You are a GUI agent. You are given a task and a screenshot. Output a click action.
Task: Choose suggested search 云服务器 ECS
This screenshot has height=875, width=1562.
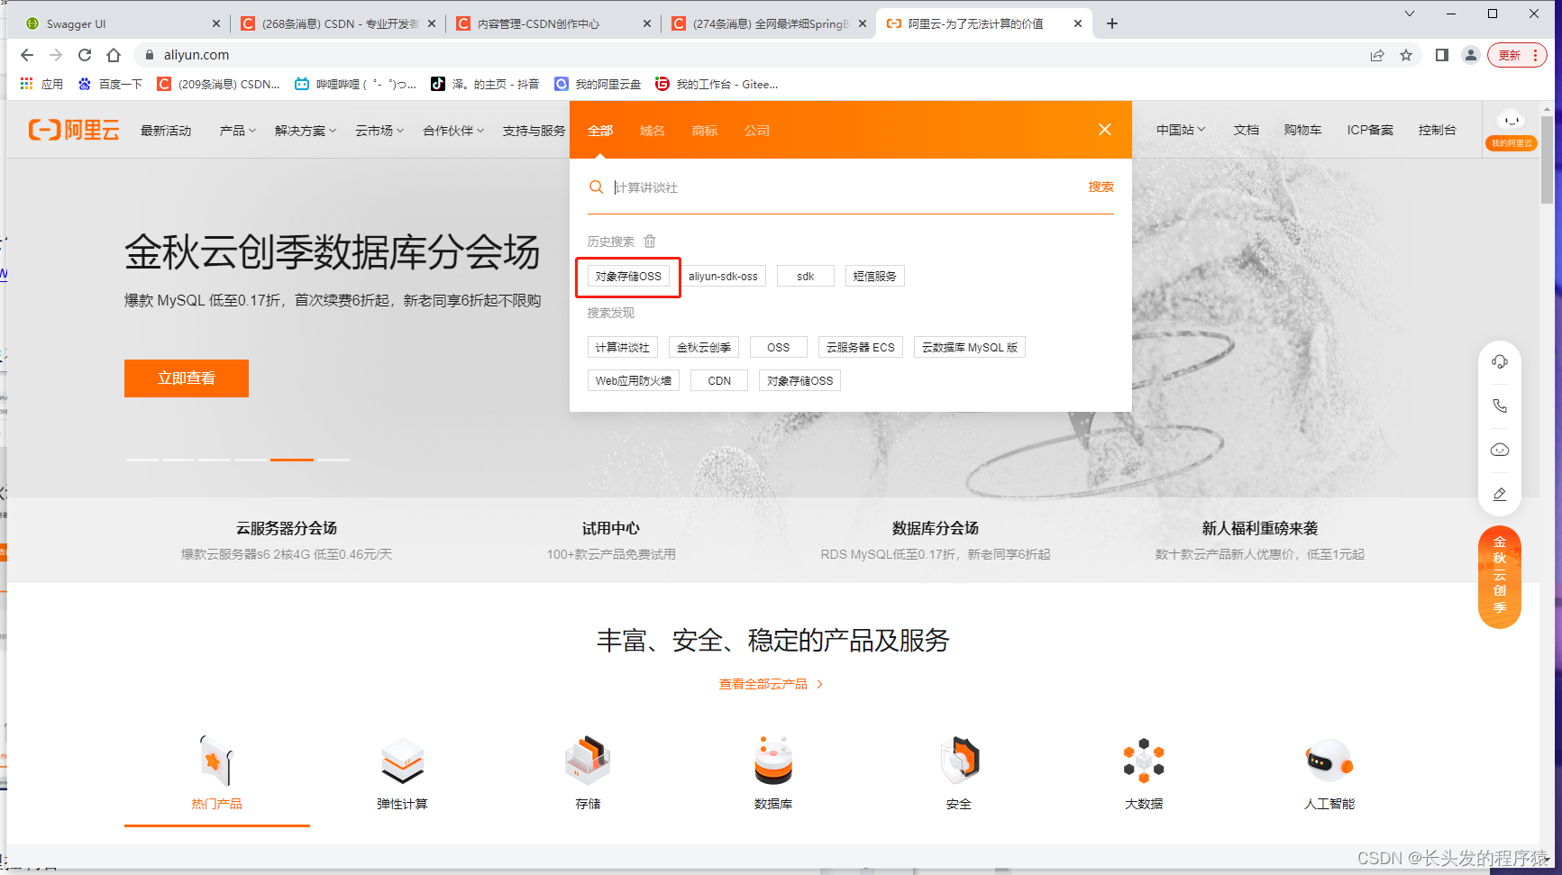(861, 347)
